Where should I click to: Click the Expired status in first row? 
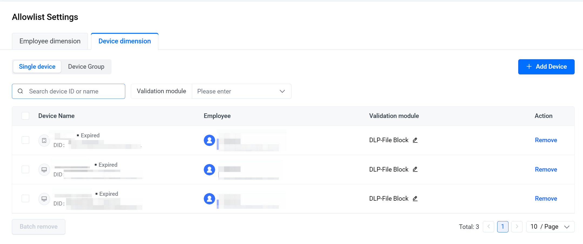pos(90,135)
